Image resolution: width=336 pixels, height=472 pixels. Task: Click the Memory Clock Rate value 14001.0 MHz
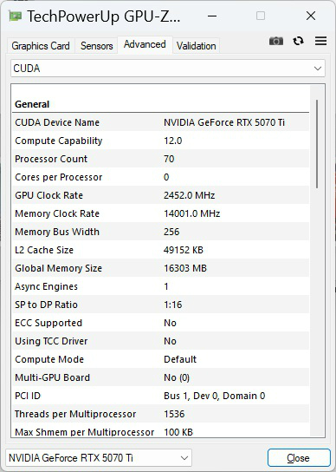tap(192, 213)
